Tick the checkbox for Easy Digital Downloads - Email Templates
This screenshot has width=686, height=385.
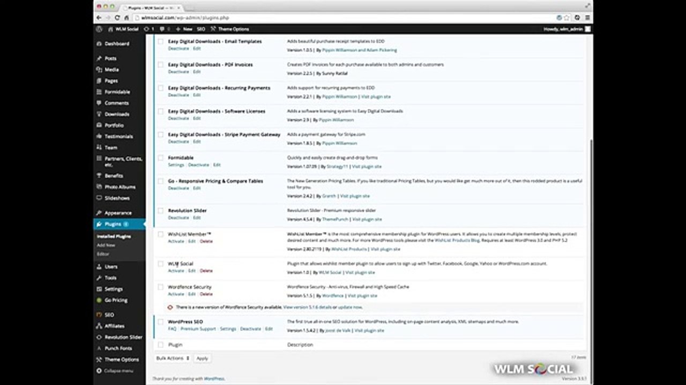point(160,41)
